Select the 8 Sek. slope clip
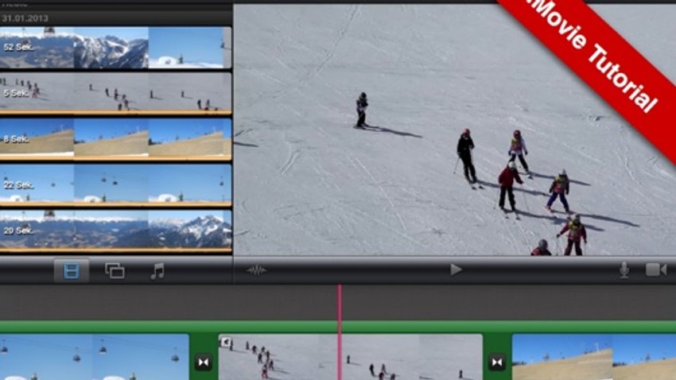676x380 pixels. (x=115, y=139)
